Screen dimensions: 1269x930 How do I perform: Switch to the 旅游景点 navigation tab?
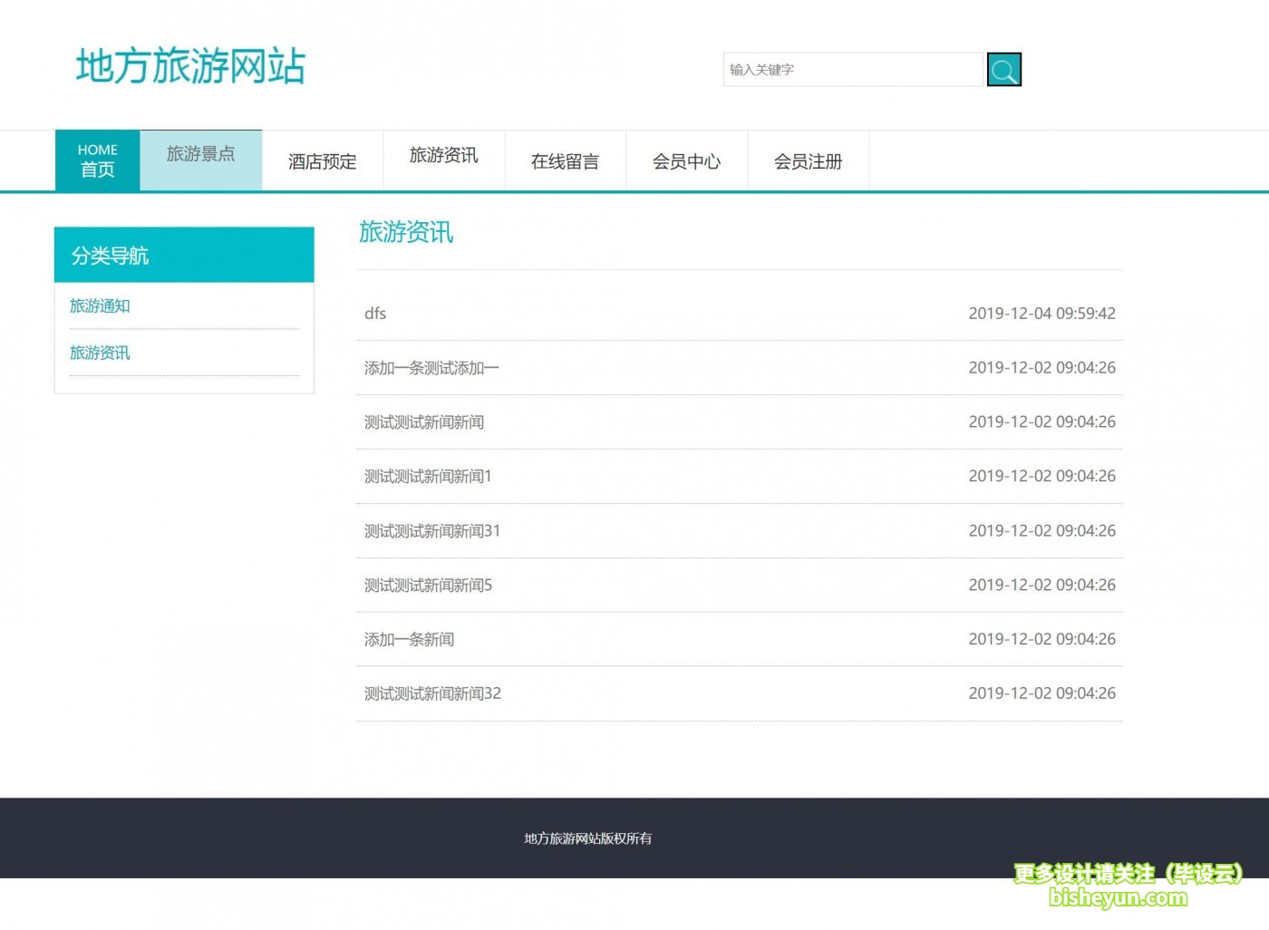[200, 154]
